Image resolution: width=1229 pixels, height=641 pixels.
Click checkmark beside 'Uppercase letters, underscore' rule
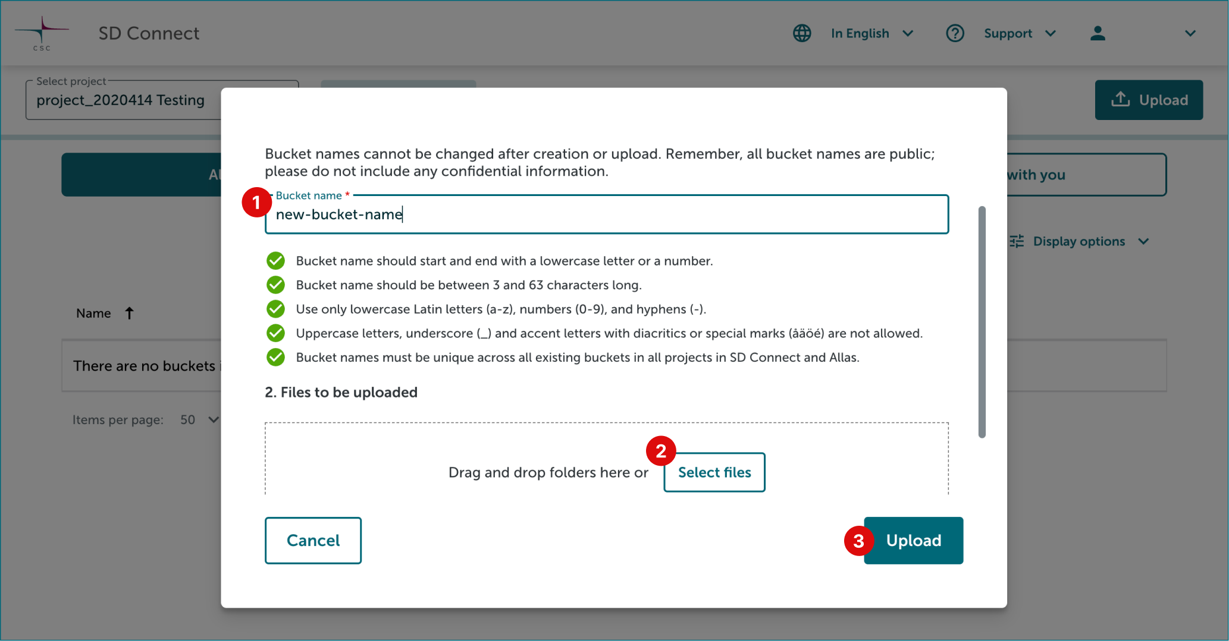[275, 333]
